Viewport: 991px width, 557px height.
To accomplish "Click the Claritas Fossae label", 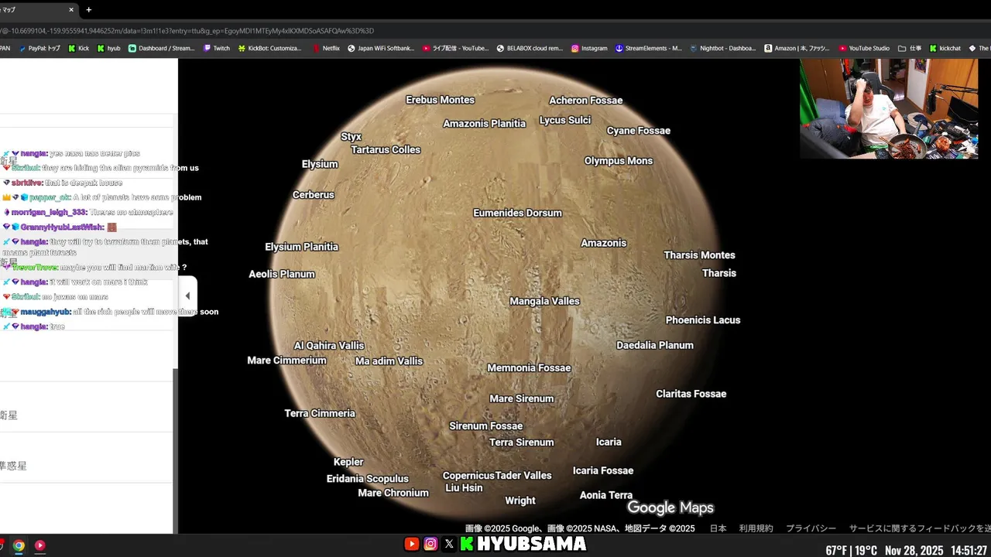I will click(x=691, y=394).
